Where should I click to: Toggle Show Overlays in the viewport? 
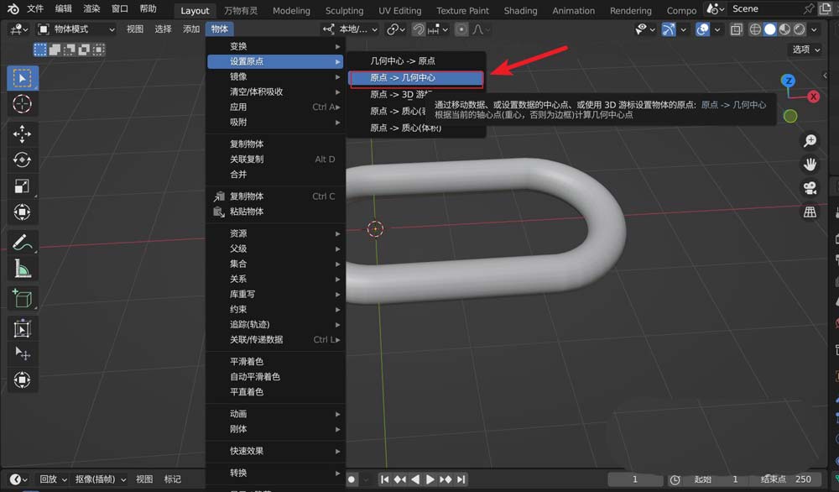(x=701, y=29)
